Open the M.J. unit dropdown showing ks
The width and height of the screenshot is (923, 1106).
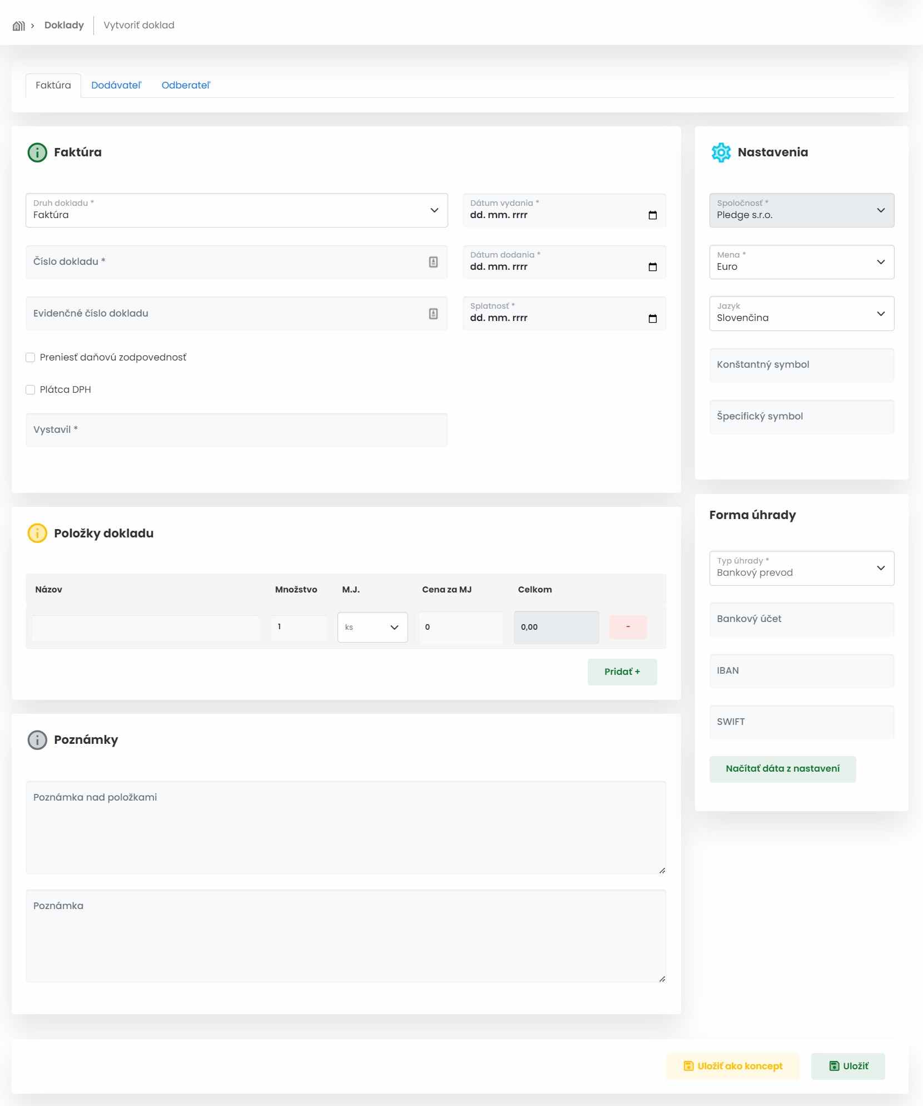click(x=373, y=628)
